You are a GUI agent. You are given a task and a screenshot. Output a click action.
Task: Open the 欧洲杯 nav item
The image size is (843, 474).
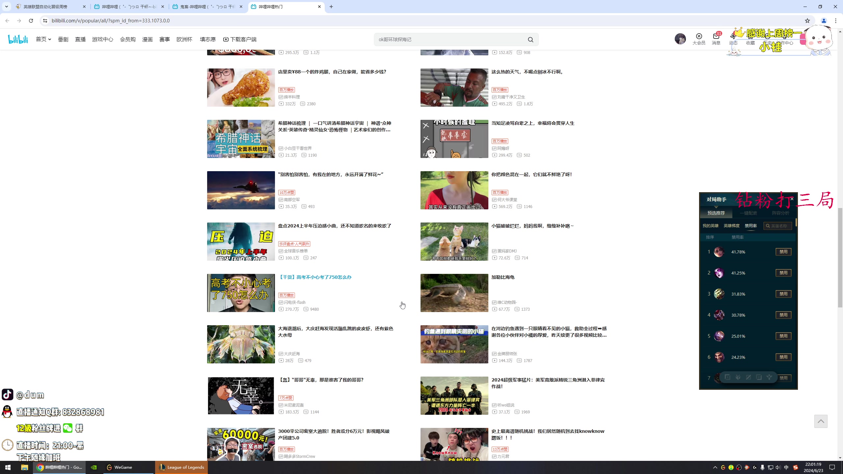pyautogui.click(x=184, y=39)
